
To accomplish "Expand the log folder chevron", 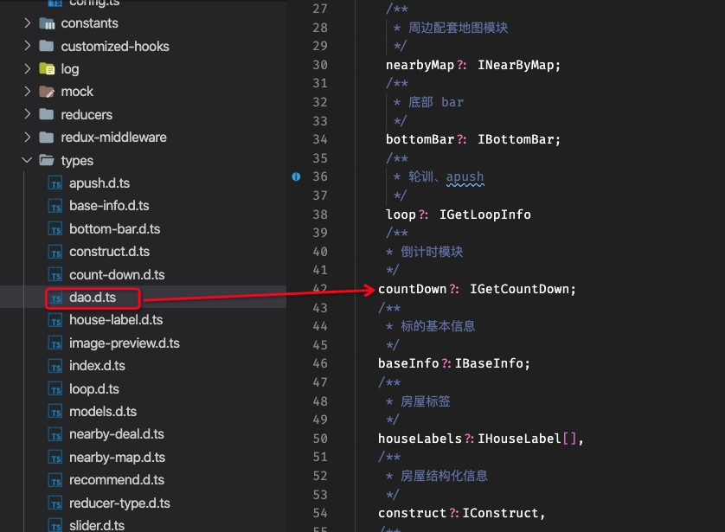I will point(28,68).
